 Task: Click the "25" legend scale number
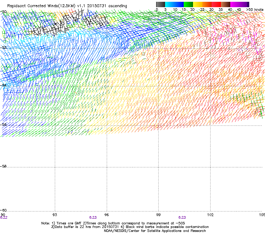point(202,10)
